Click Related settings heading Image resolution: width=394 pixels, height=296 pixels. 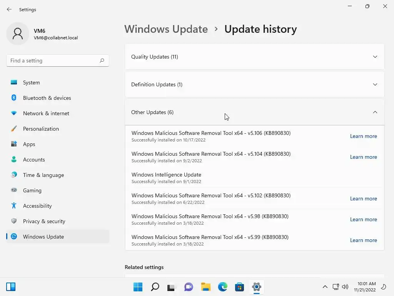coord(144,267)
